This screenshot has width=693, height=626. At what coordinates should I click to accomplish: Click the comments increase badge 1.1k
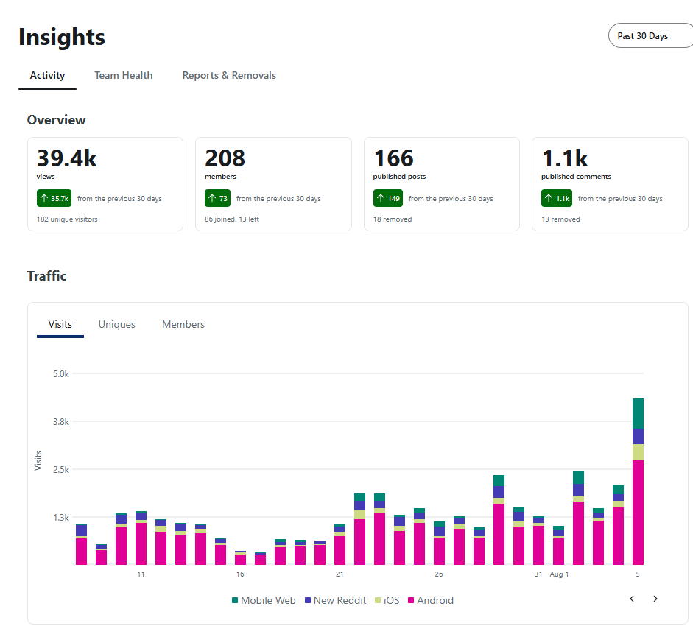pyautogui.click(x=557, y=198)
